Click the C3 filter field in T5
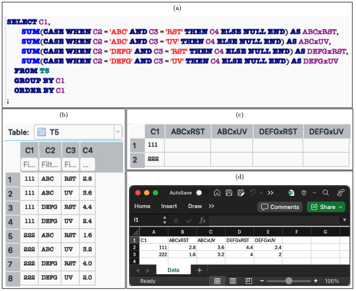Screen dimensions: 356x291 click(71, 164)
